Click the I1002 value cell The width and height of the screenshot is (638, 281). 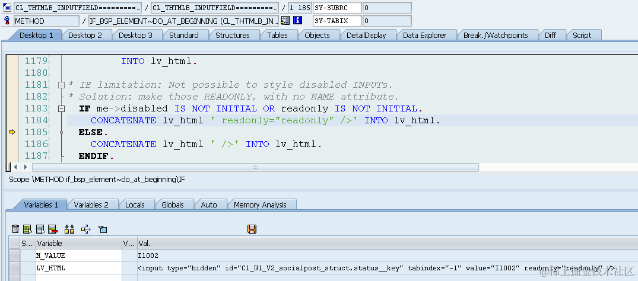click(x=388, y=256)
